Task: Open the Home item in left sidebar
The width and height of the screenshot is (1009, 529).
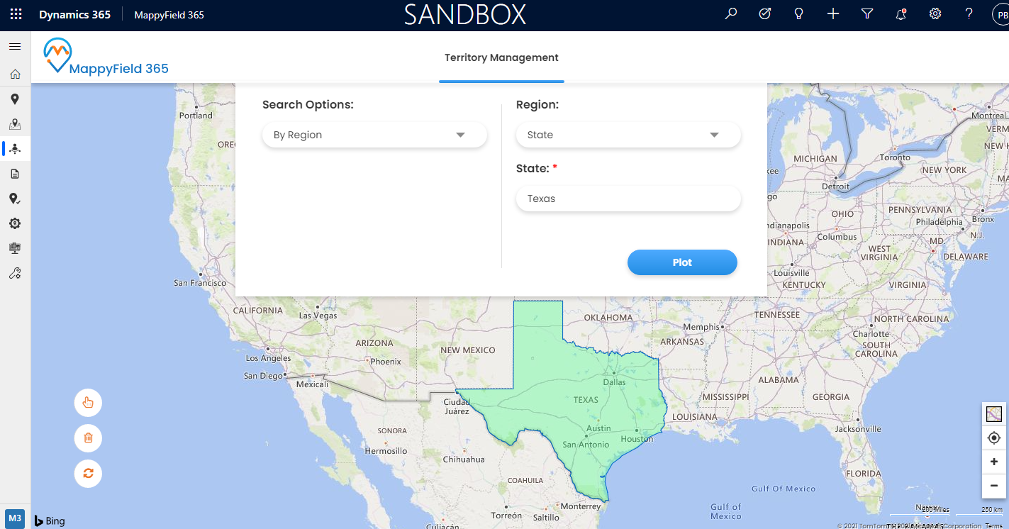Action: [15, 74]
